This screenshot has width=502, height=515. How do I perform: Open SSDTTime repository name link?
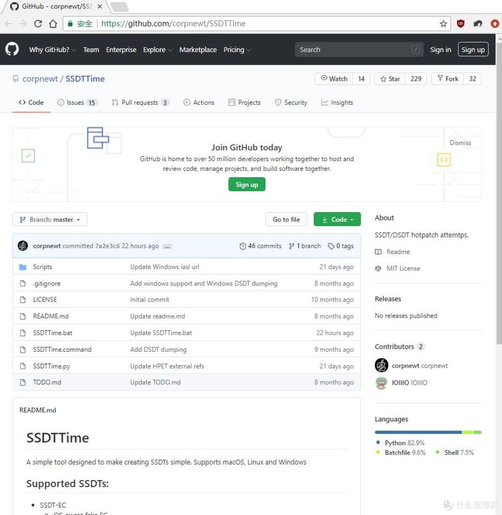(85, 79)
